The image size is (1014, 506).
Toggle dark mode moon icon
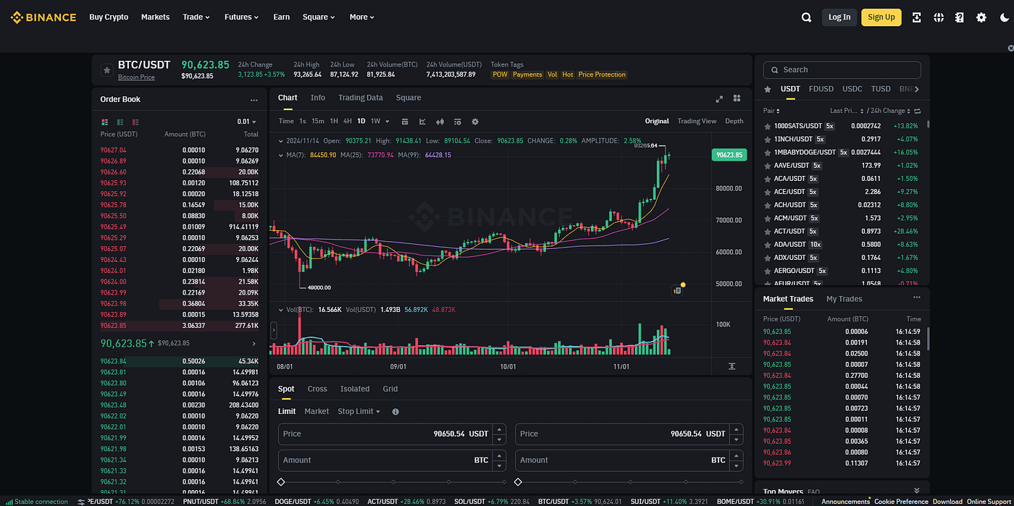click(1003, 17)
